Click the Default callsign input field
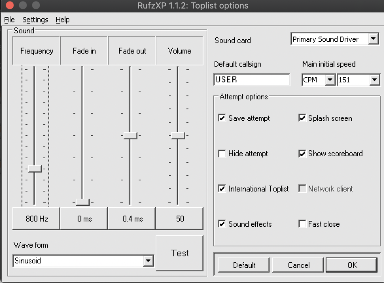The height and width of the screenshot is (283, 384). 252,79
